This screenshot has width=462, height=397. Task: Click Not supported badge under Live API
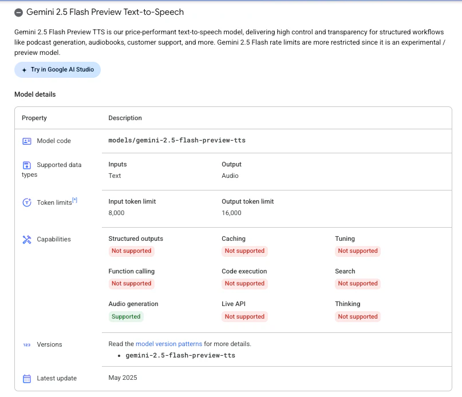pos(244,316)
